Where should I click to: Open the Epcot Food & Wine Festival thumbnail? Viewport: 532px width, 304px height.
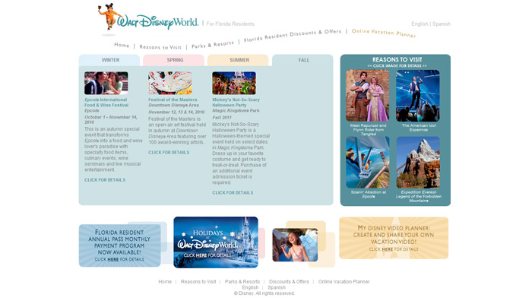(106, 83)
